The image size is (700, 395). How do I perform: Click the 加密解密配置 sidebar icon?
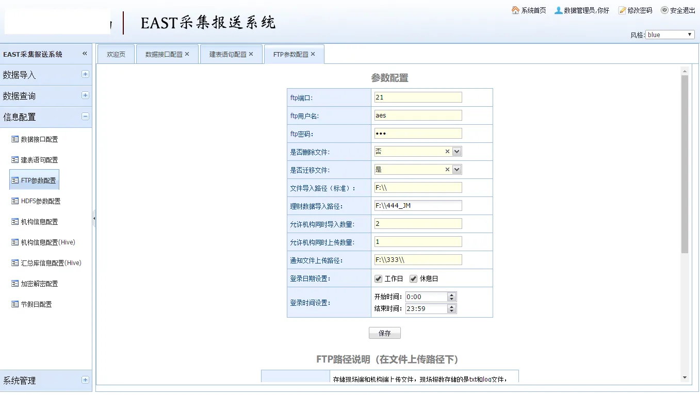15,284
